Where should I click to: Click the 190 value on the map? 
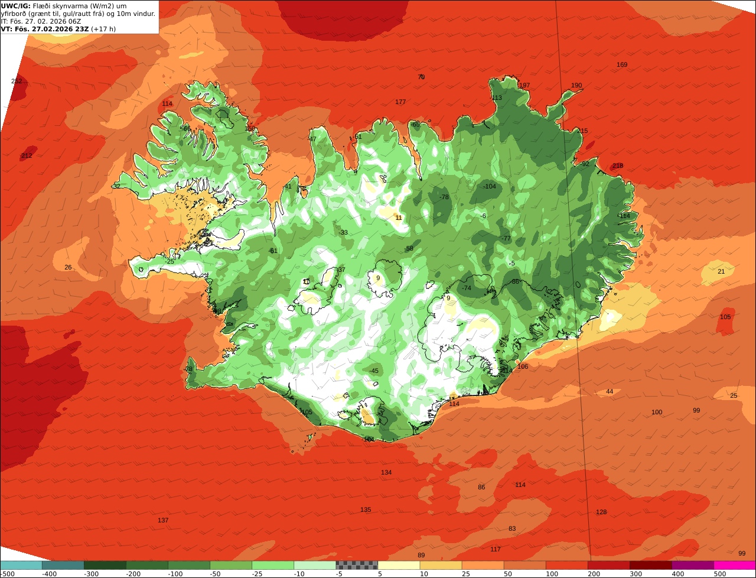[576, 85]
